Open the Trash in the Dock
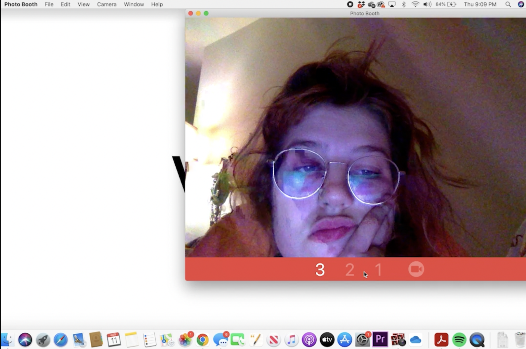 pos(520,340)
